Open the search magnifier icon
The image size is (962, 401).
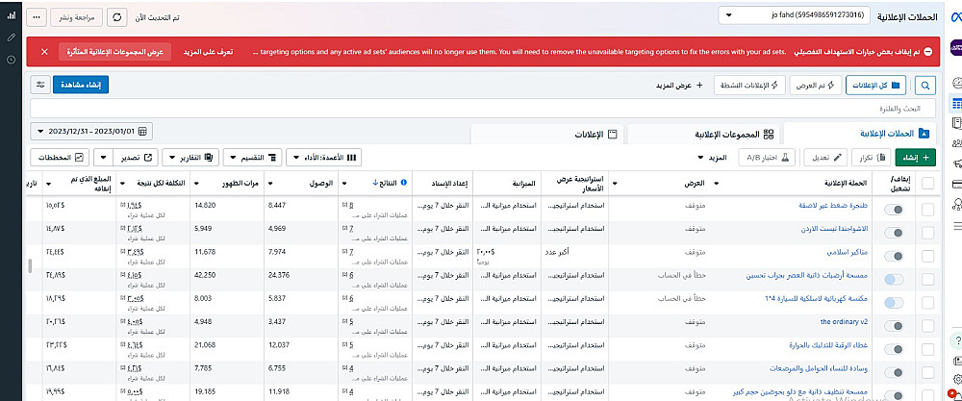click(x=927, y=86)
